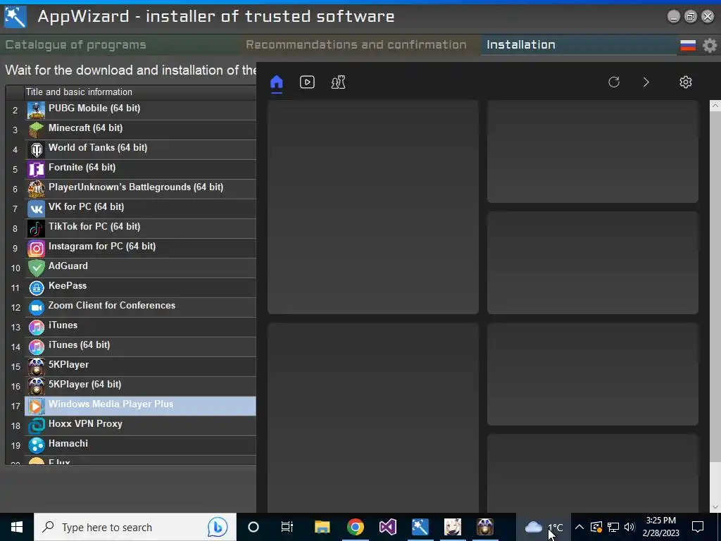This screenshot has height=541, width=721.
Task: Click the Minecraft grass block icon
Action: [37, 130]
